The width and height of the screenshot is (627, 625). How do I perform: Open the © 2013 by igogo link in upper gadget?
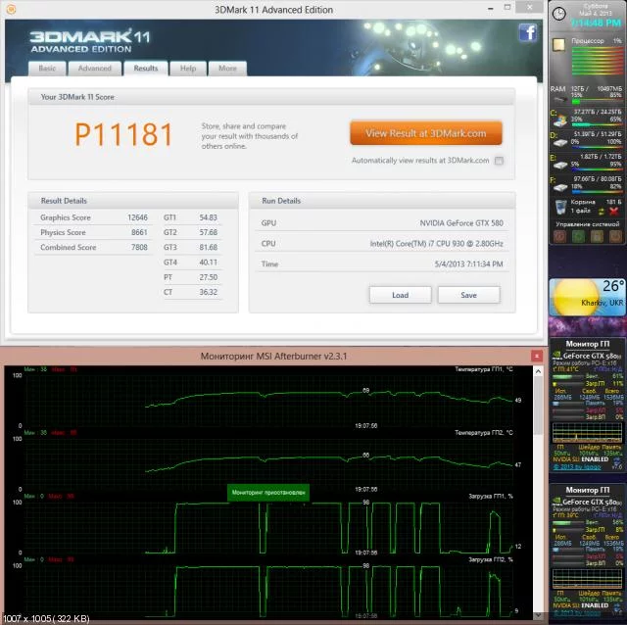(577, 467)
